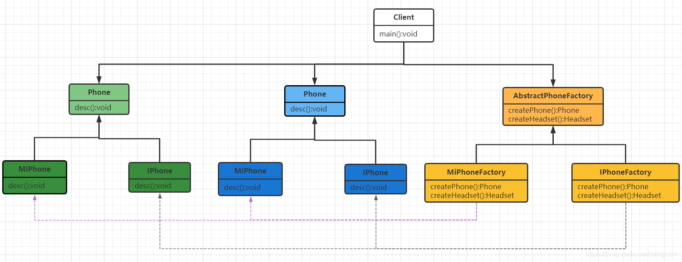Click createHeadset():Headset in IPhoneFactory
Image resolution: width=682 pixels, height=262 pixels.
[619, 195]
